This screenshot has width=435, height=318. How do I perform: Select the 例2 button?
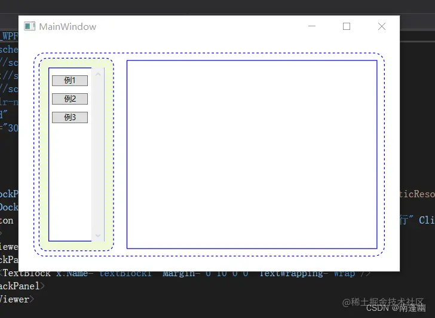click(x=70, y=99)
